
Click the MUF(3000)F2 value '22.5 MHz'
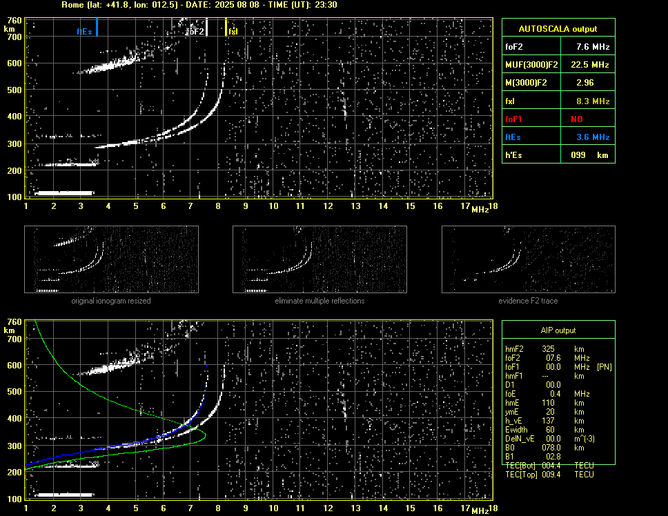(589, 65)
